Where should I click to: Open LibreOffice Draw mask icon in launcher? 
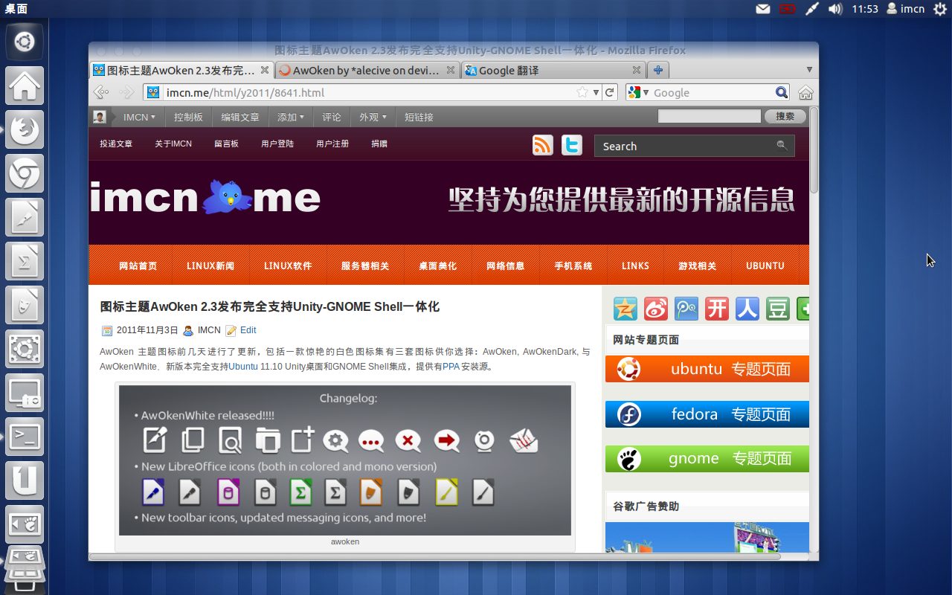pos(25,305)
